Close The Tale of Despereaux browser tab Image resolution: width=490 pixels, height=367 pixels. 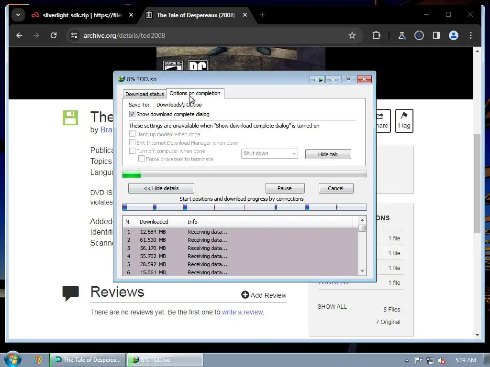(245, 15)
